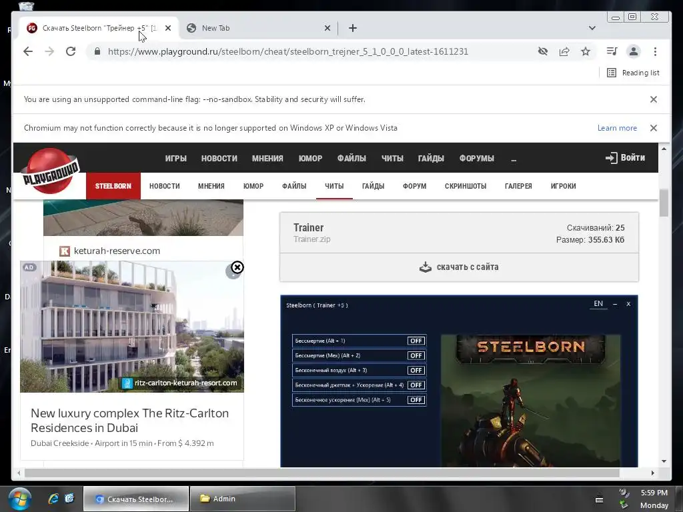Open ЧИТЫ in the top dark navigation

click(x=392, y=159)
